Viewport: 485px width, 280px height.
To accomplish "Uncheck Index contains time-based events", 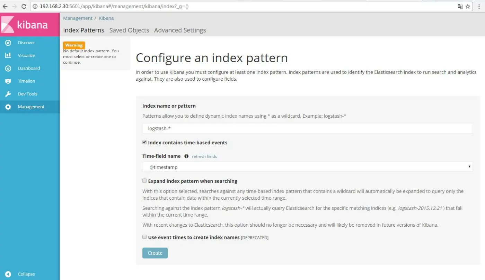I will (144, 142).
